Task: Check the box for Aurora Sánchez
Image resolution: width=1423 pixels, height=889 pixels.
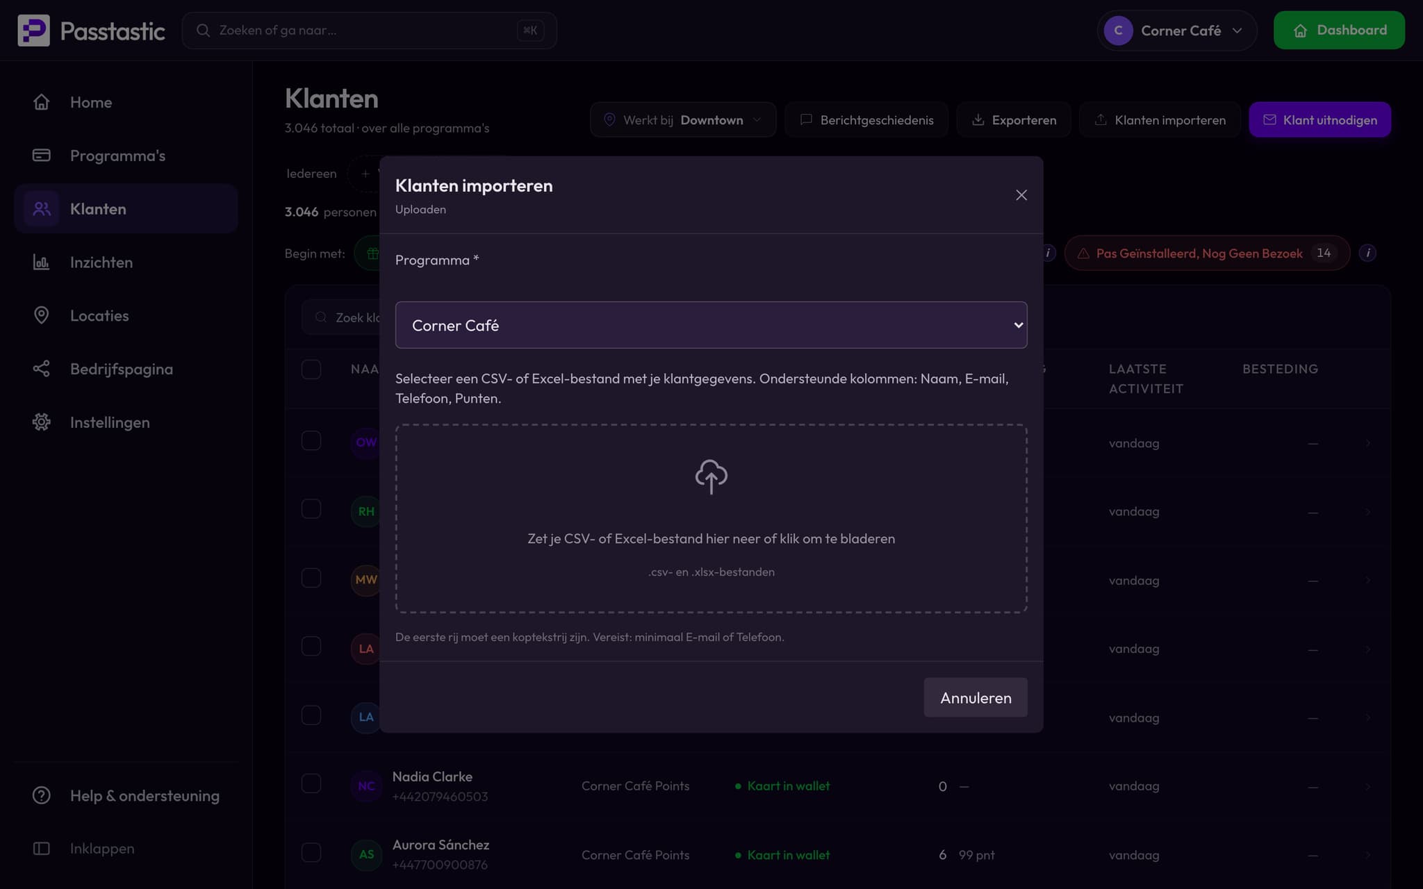Action: (x=311, y=852)
